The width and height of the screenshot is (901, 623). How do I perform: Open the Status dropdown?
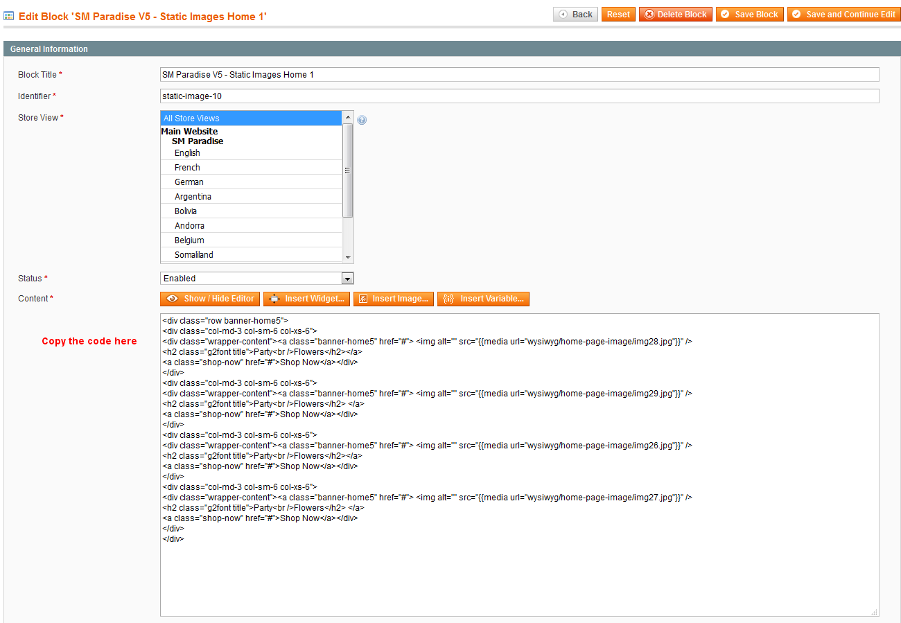point(257,279)
